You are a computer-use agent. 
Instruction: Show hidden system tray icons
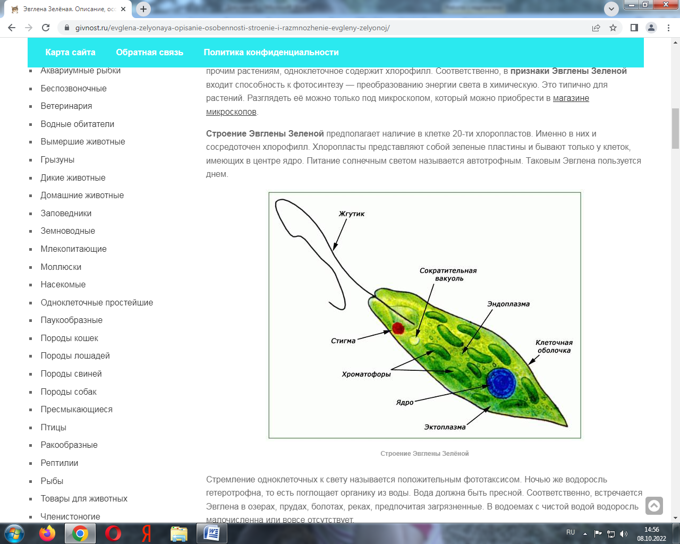[585, 533]
